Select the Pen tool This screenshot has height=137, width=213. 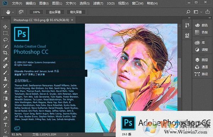tap(5, 118)
